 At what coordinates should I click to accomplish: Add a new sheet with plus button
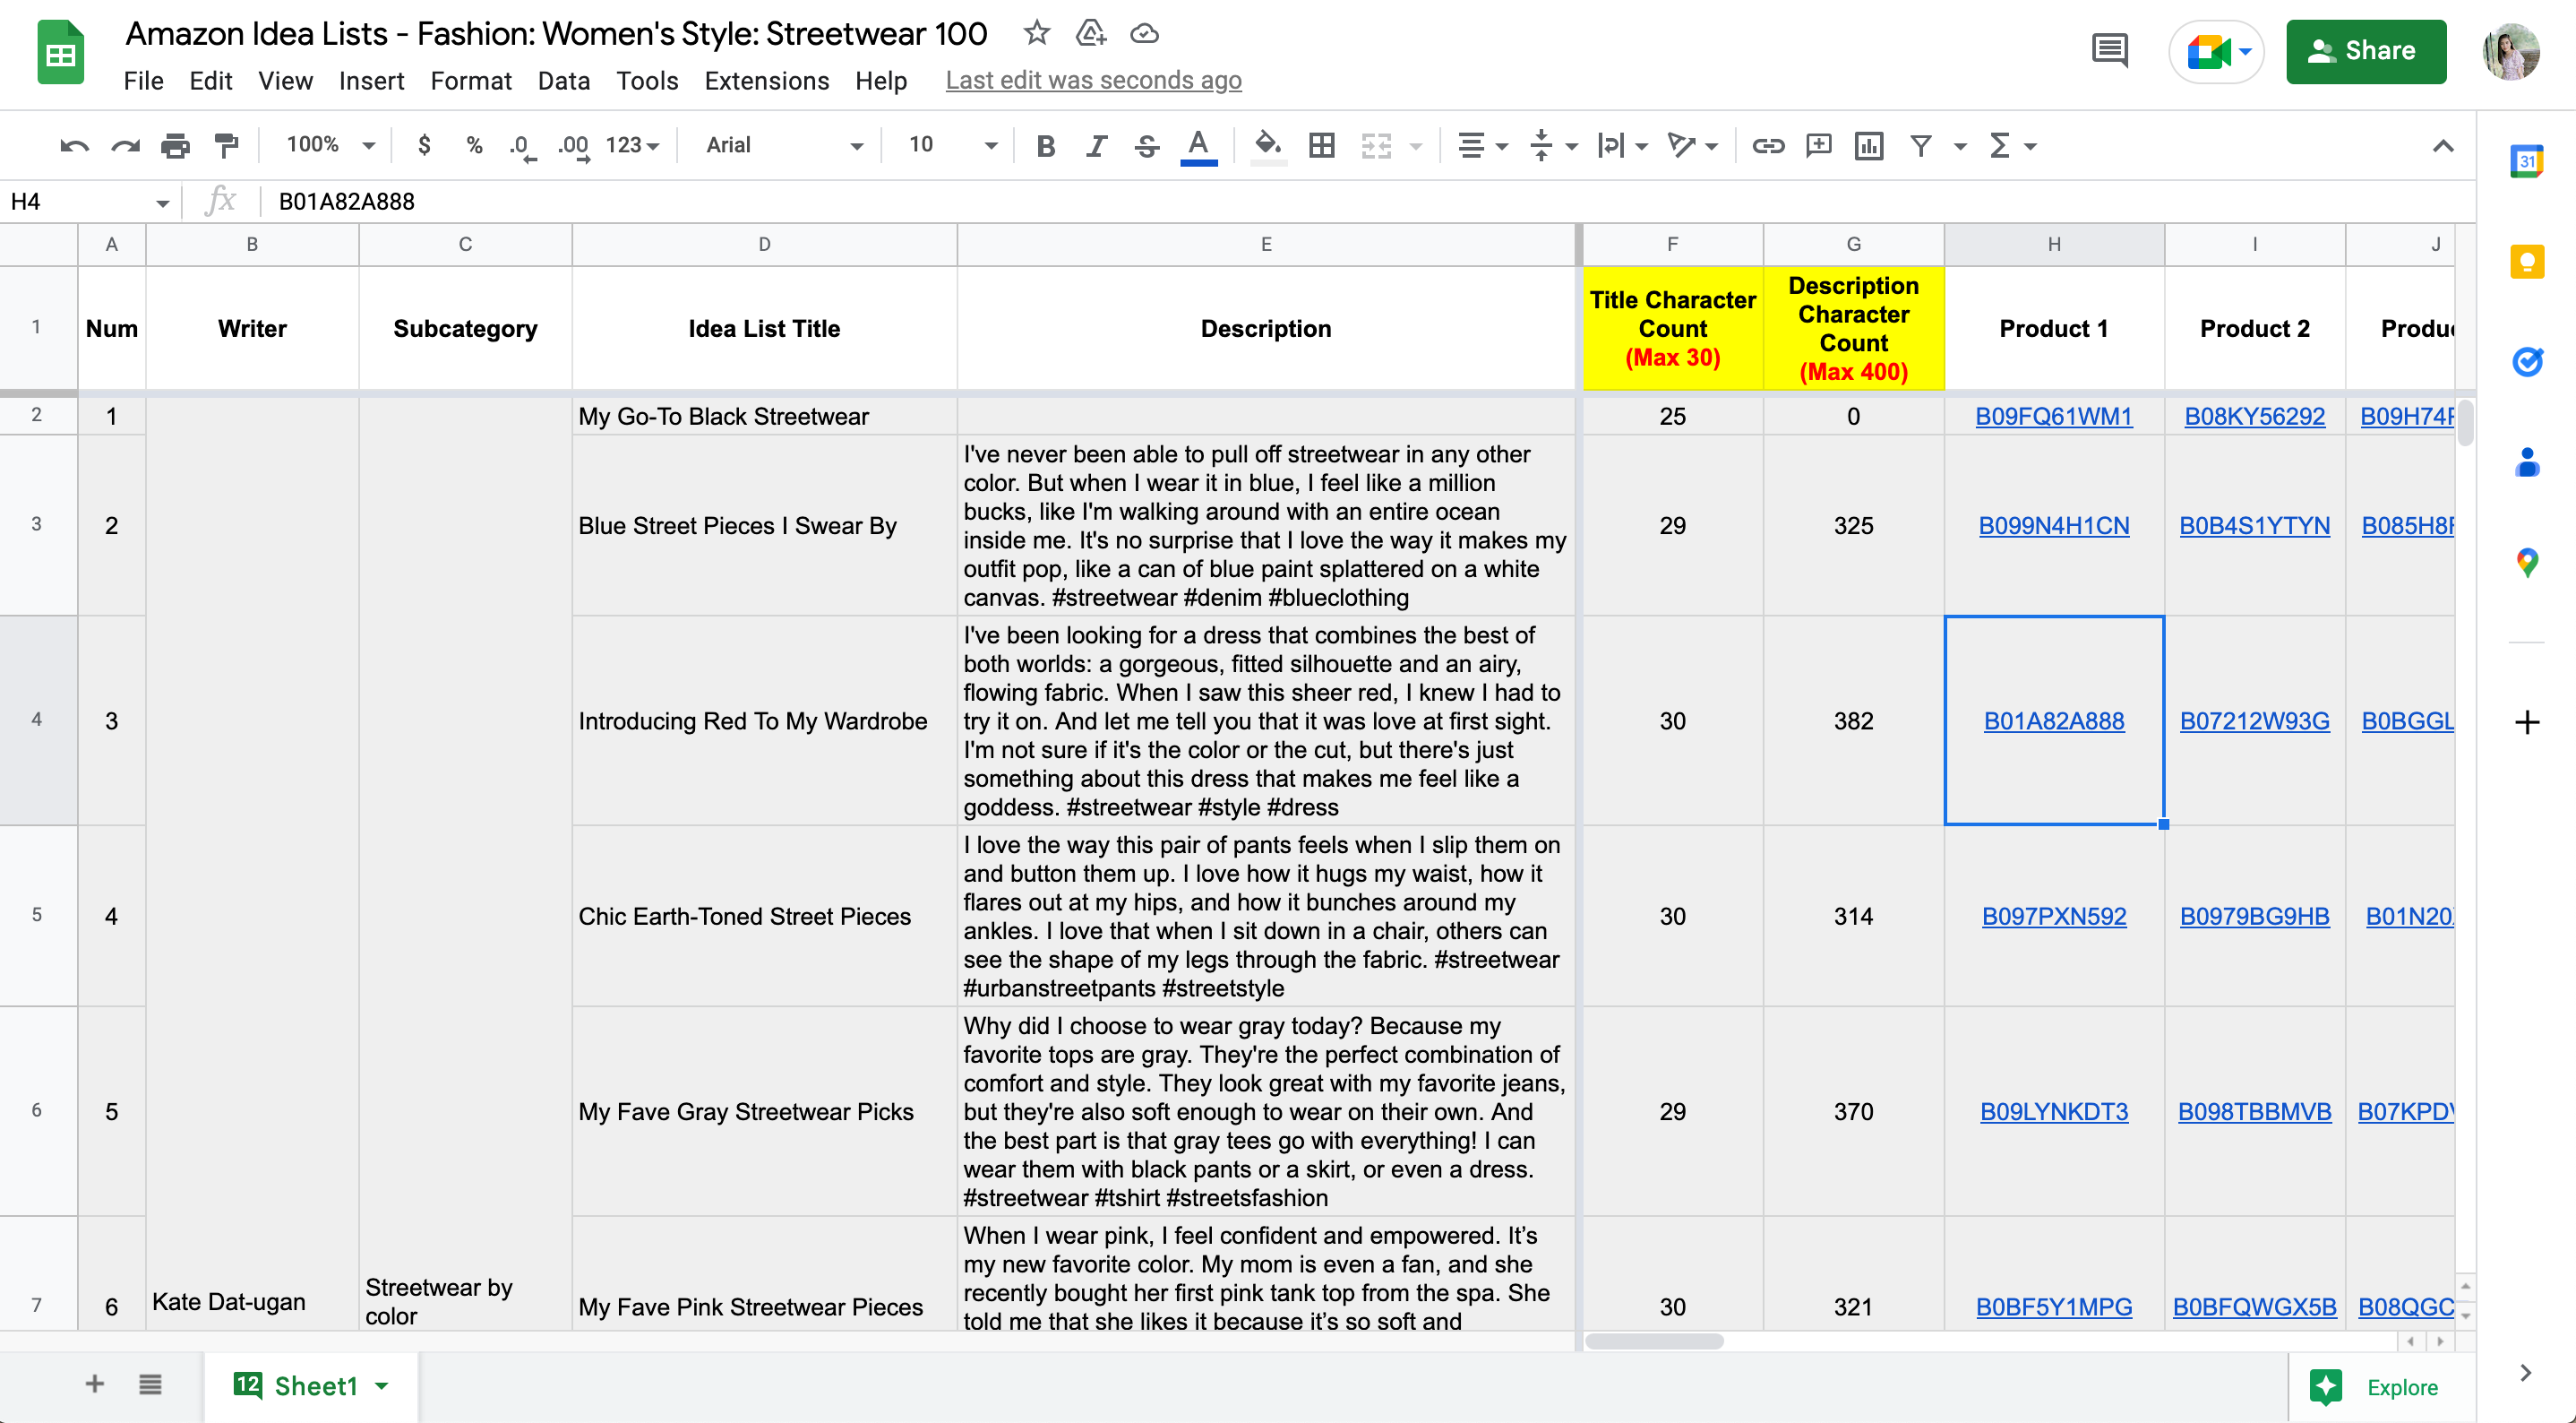coord(94,1384)
